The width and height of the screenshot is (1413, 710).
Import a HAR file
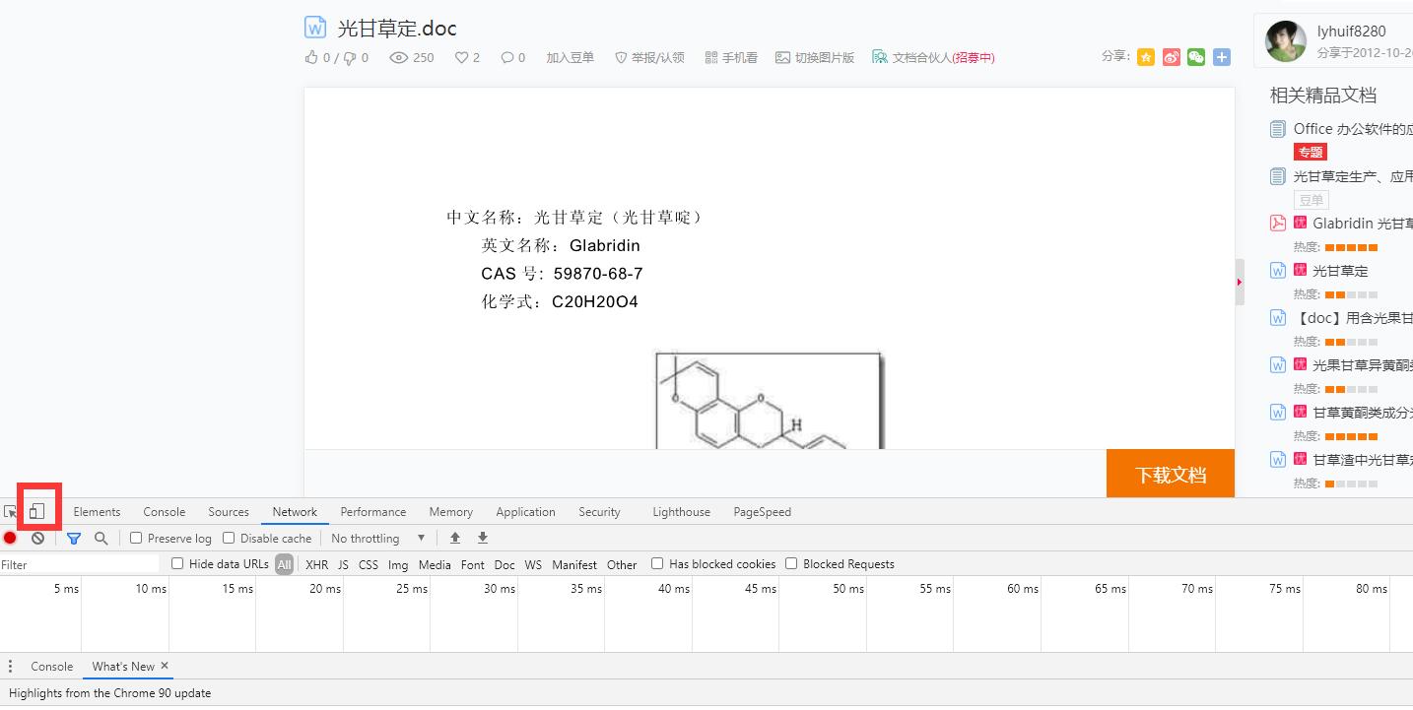(454, 538)
